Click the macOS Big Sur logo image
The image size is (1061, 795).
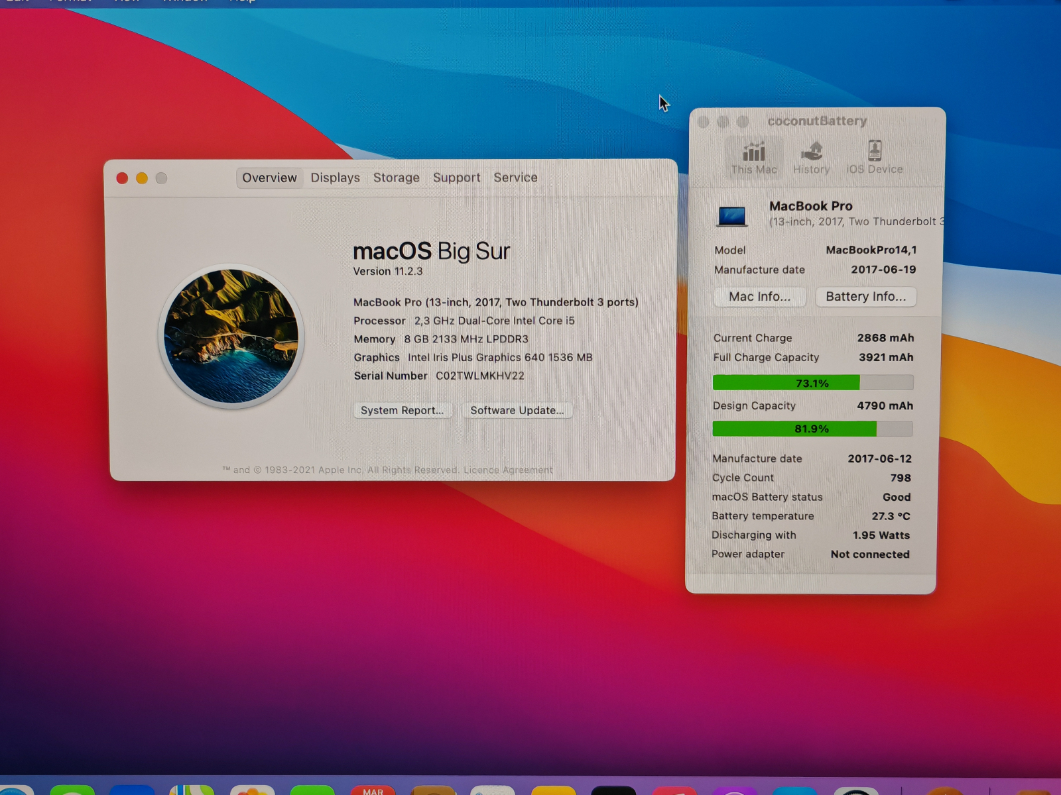point(231,336)
